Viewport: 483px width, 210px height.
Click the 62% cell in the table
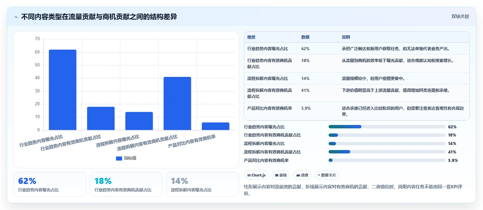click(305, 49)
